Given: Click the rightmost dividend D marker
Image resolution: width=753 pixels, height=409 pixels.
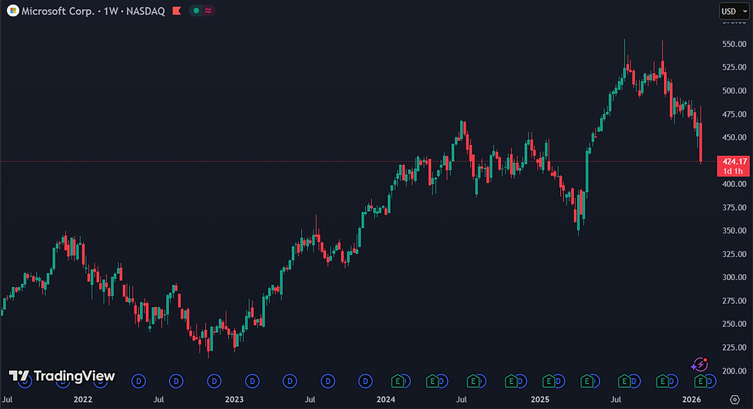Looking at the screenshot, I should 711,381.
